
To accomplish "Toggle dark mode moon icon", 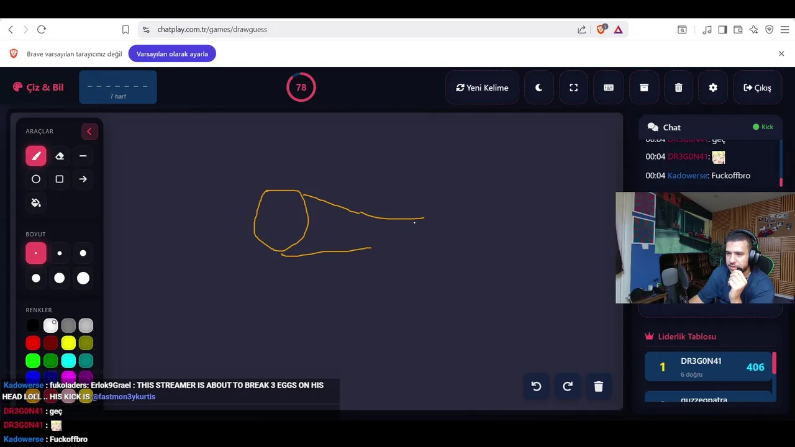I will tap(538, 88).
